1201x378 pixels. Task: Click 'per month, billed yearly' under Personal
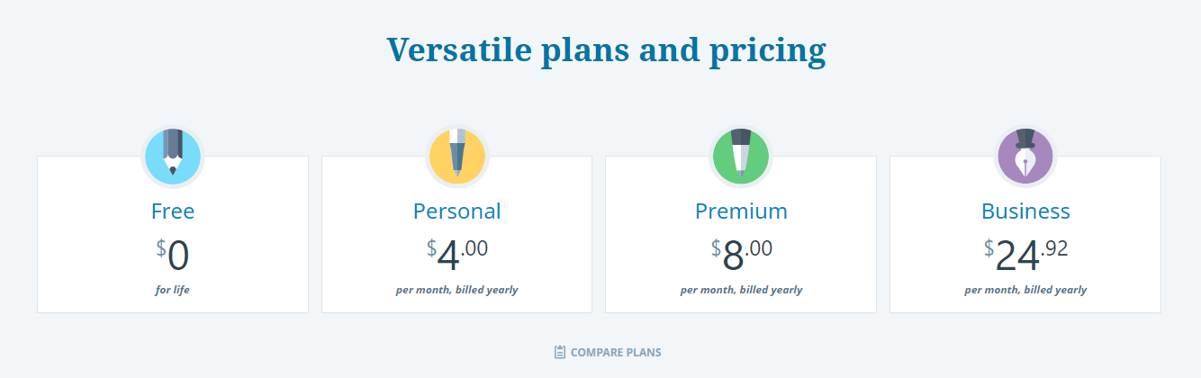pos(456,290)
